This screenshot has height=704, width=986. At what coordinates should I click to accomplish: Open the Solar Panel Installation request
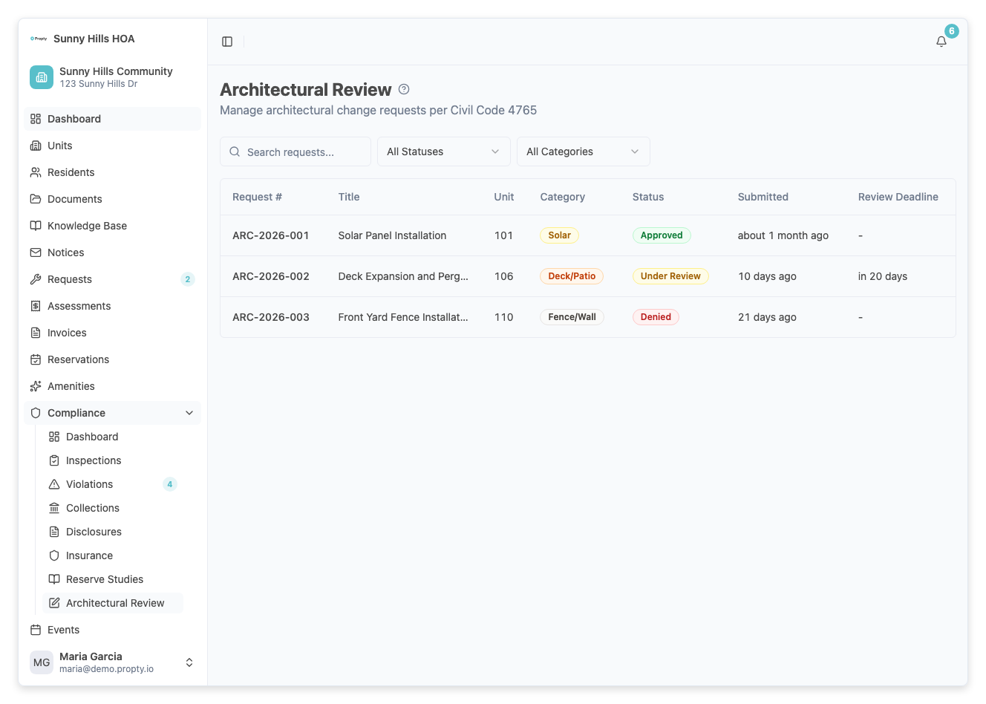point(392,235)
